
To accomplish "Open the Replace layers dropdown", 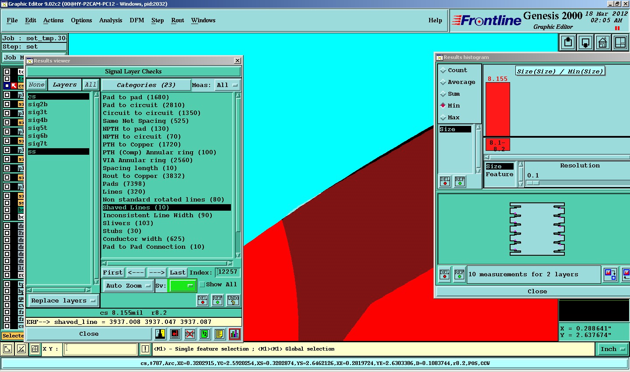I will click(63, 301).
